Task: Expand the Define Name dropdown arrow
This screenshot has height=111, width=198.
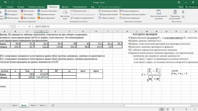Action: 88,11
